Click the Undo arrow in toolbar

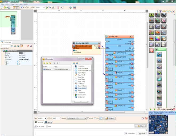(22, 7)
